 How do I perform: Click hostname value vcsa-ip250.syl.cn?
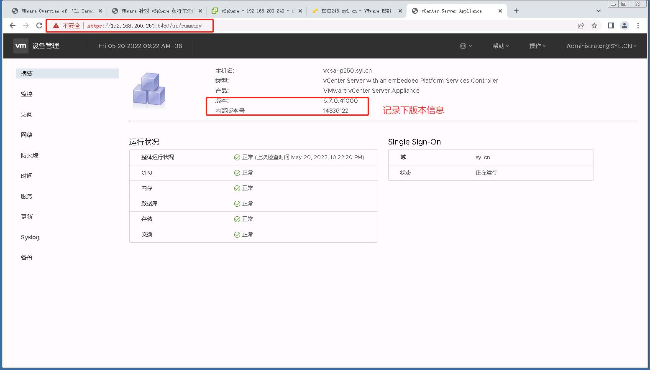(348, 71)
